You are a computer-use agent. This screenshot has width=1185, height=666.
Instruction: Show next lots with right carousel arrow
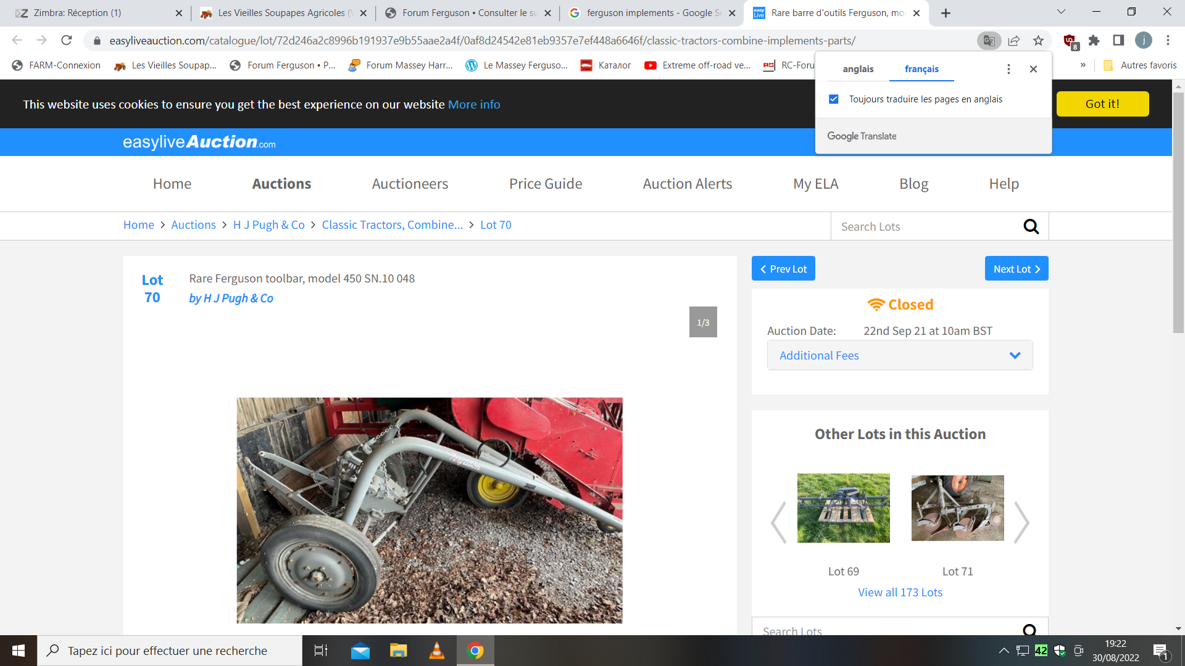[x=1022, y=522]
